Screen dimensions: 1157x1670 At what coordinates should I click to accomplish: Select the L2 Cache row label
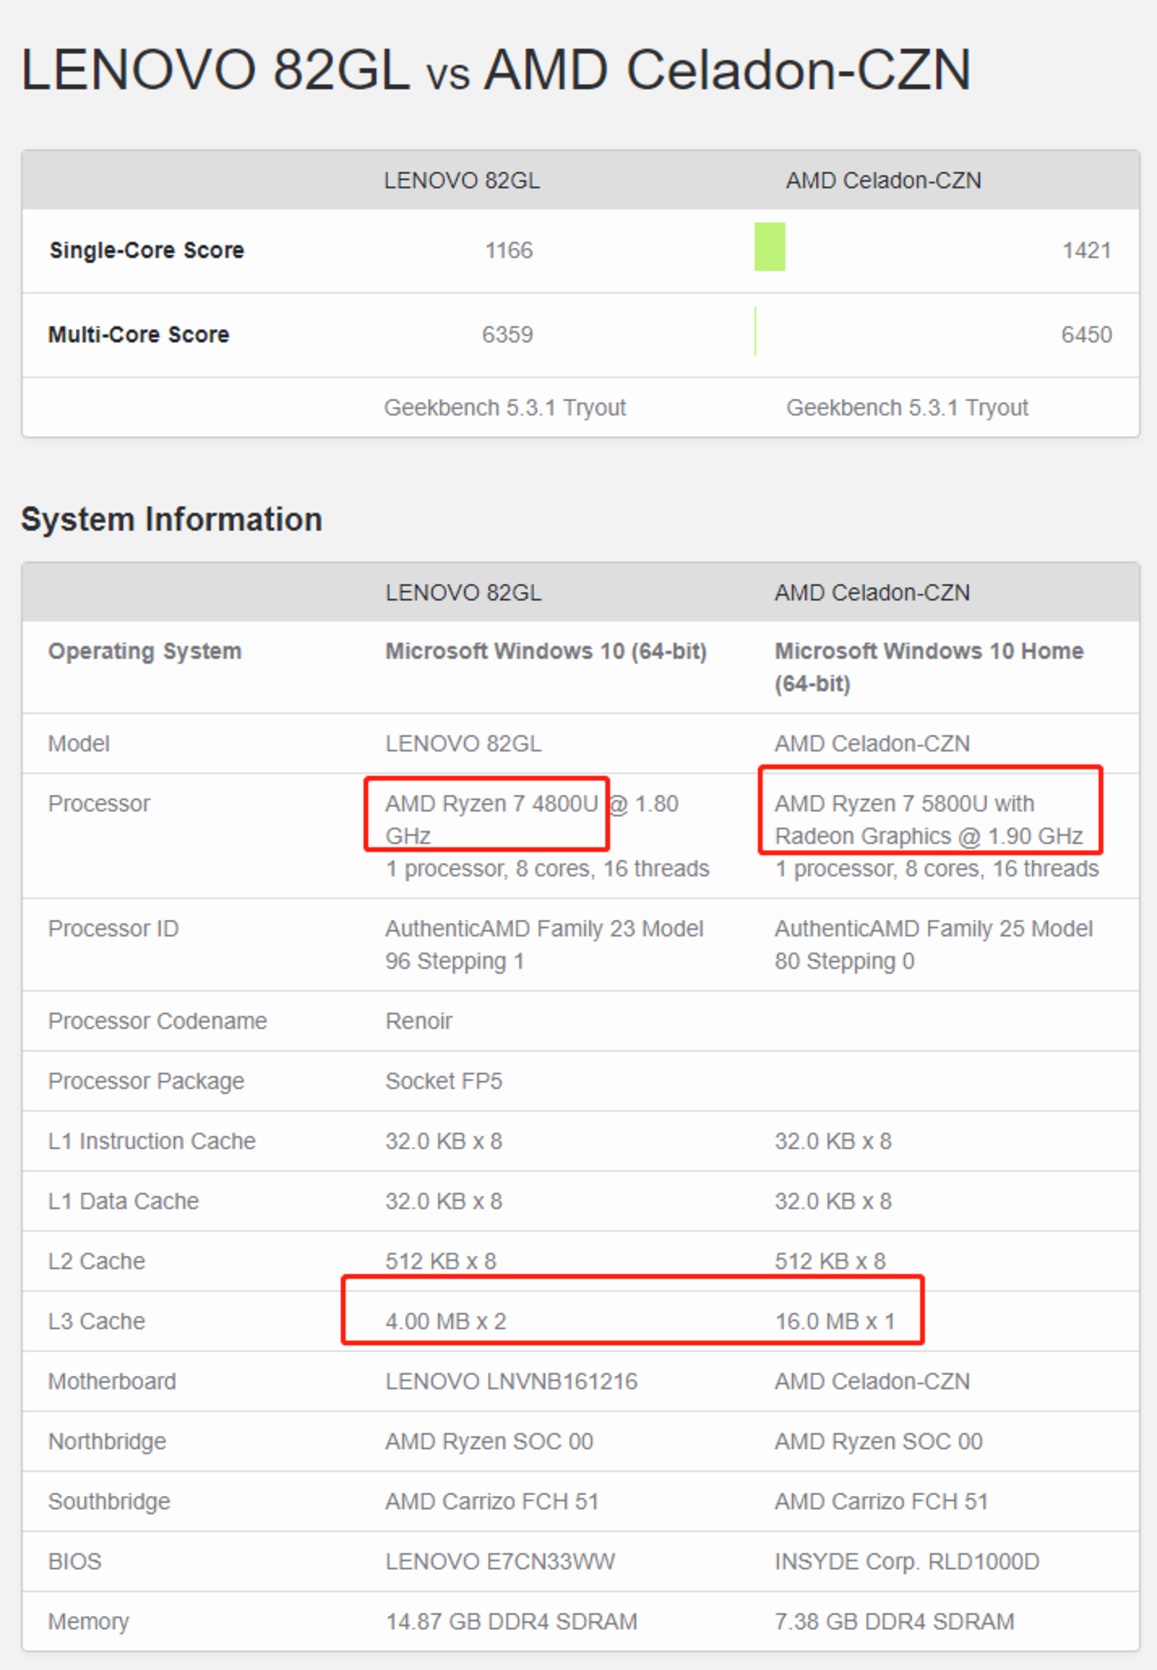coord(96,1262)
